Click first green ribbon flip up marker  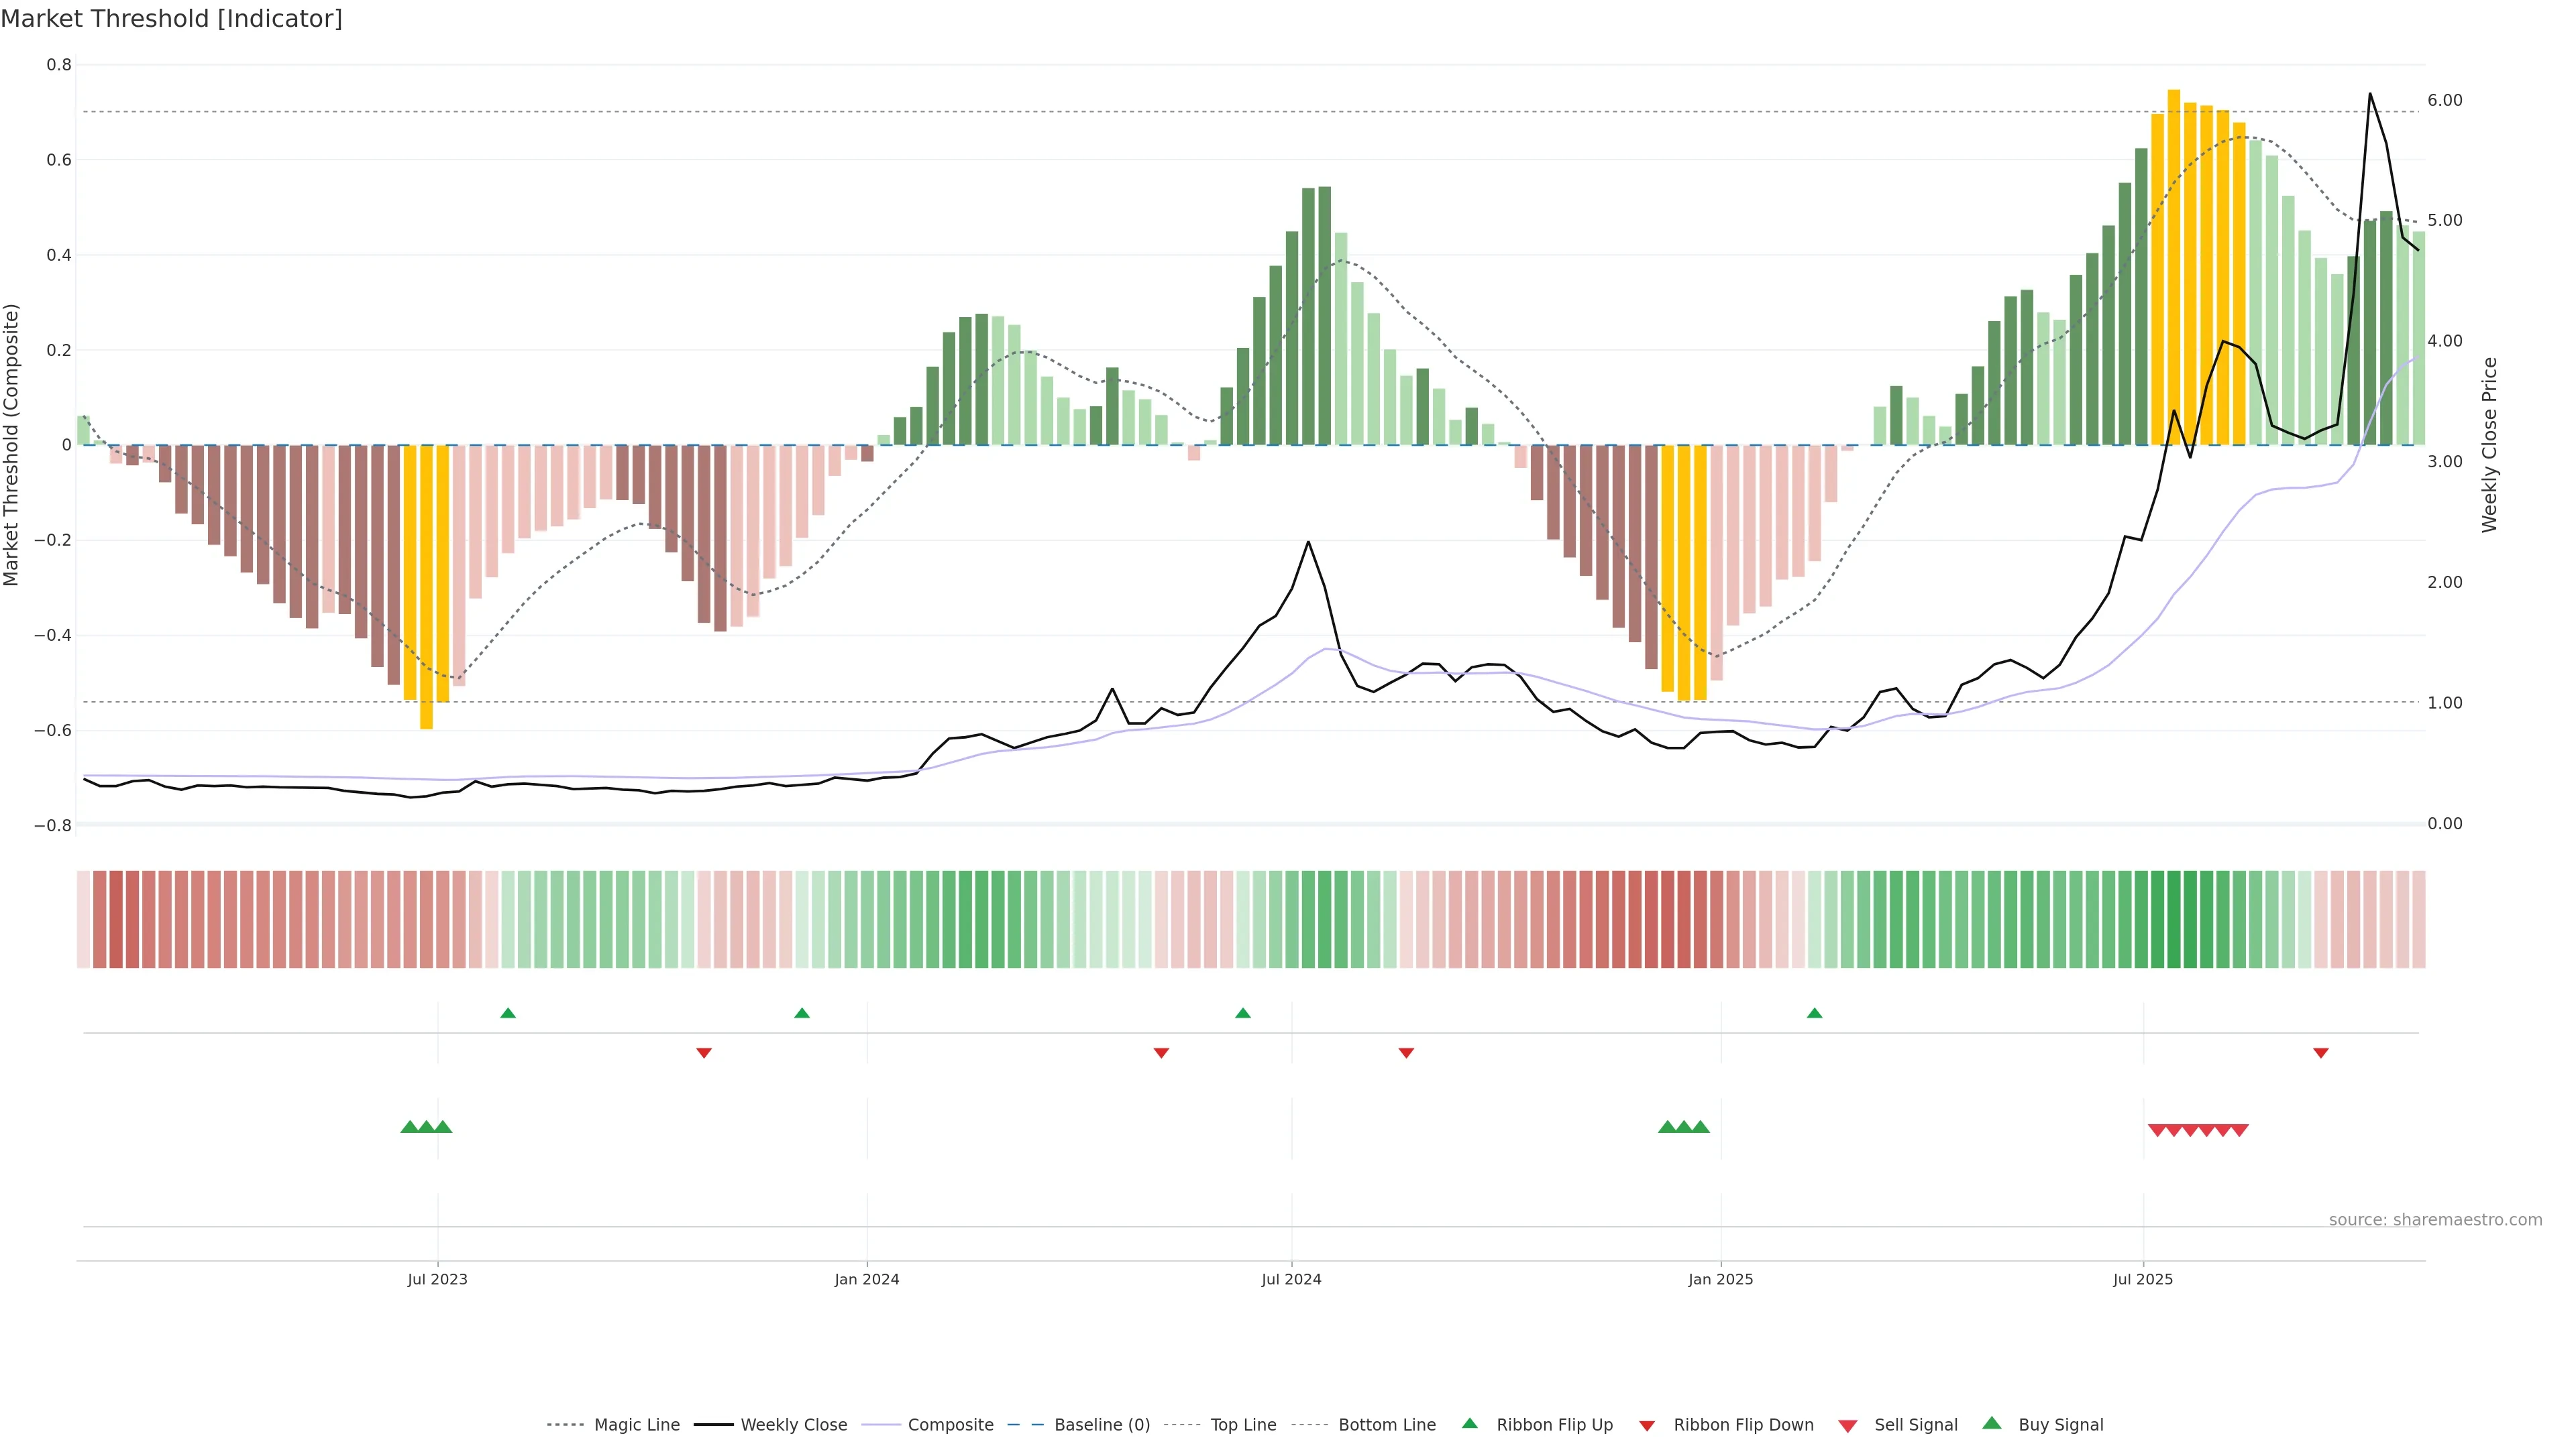[x=508, y=1014]
